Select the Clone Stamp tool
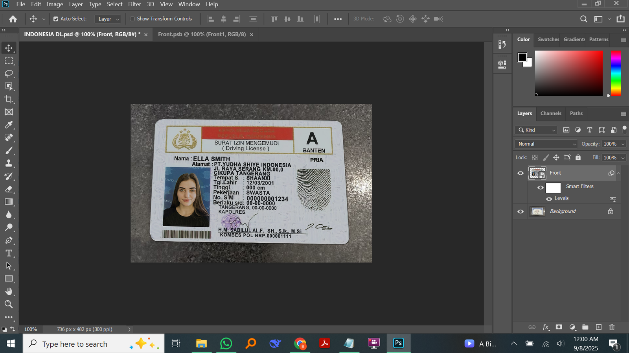 [x=9, y=163]
